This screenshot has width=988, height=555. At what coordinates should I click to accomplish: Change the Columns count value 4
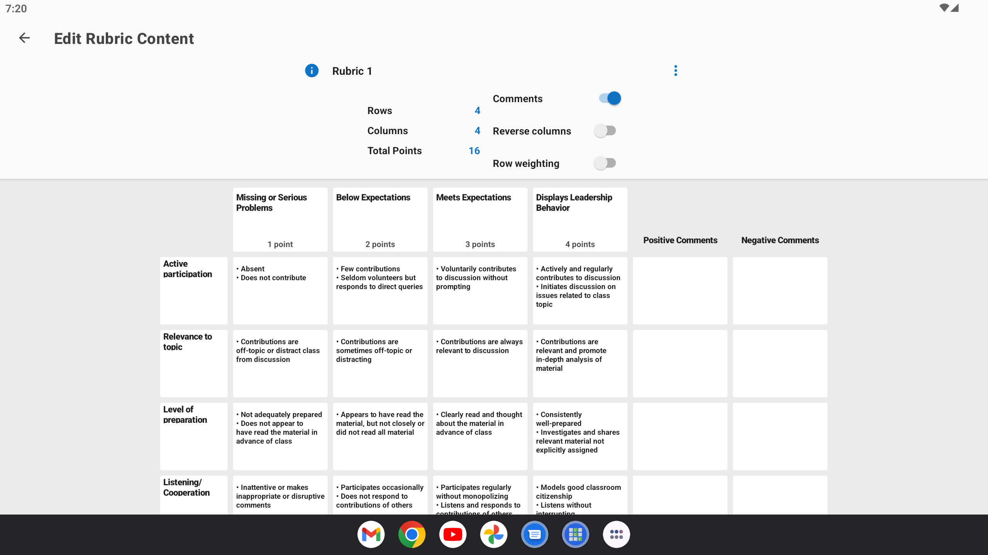[x=477, y=131]
